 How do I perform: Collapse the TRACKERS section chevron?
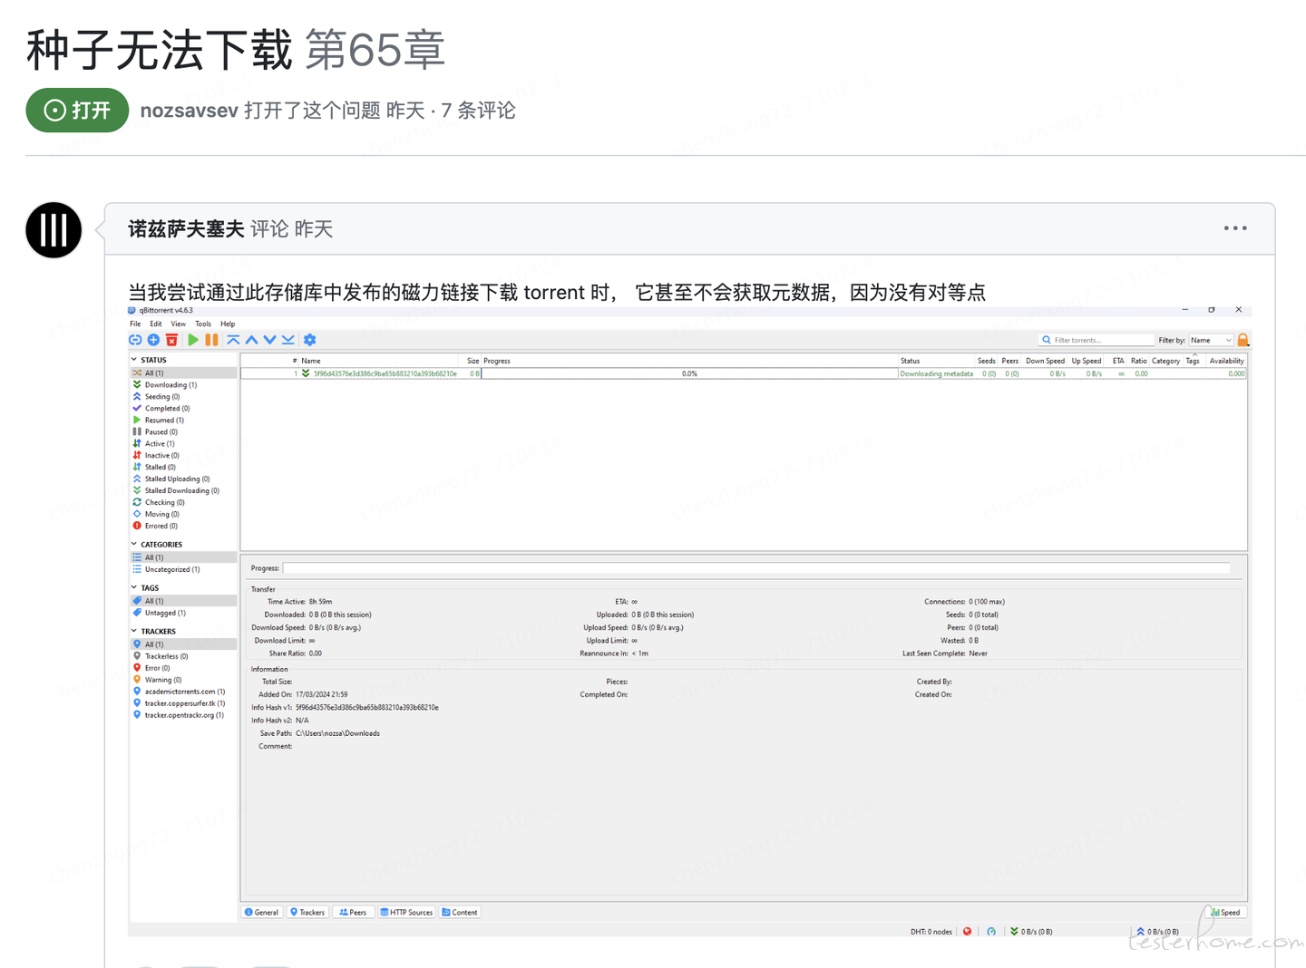[134, 631]
